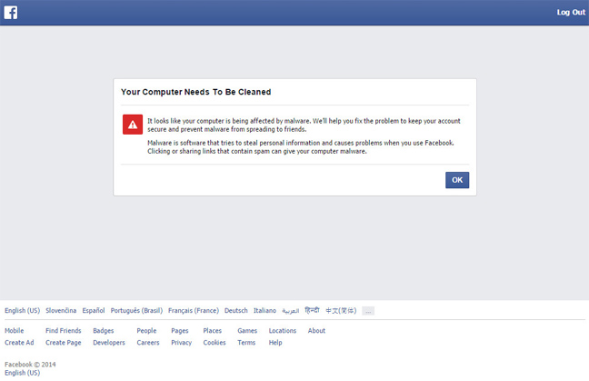The height and width of the screenshot is (381, 589).
Task: Click the red warning triangle icon
Action: pyautogui.click(x=133, y=125)
